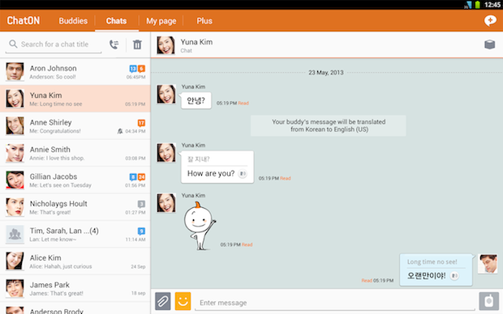
Task: Open the Nicholaygs Hoult conversation
Action: [x=75, y=207]
